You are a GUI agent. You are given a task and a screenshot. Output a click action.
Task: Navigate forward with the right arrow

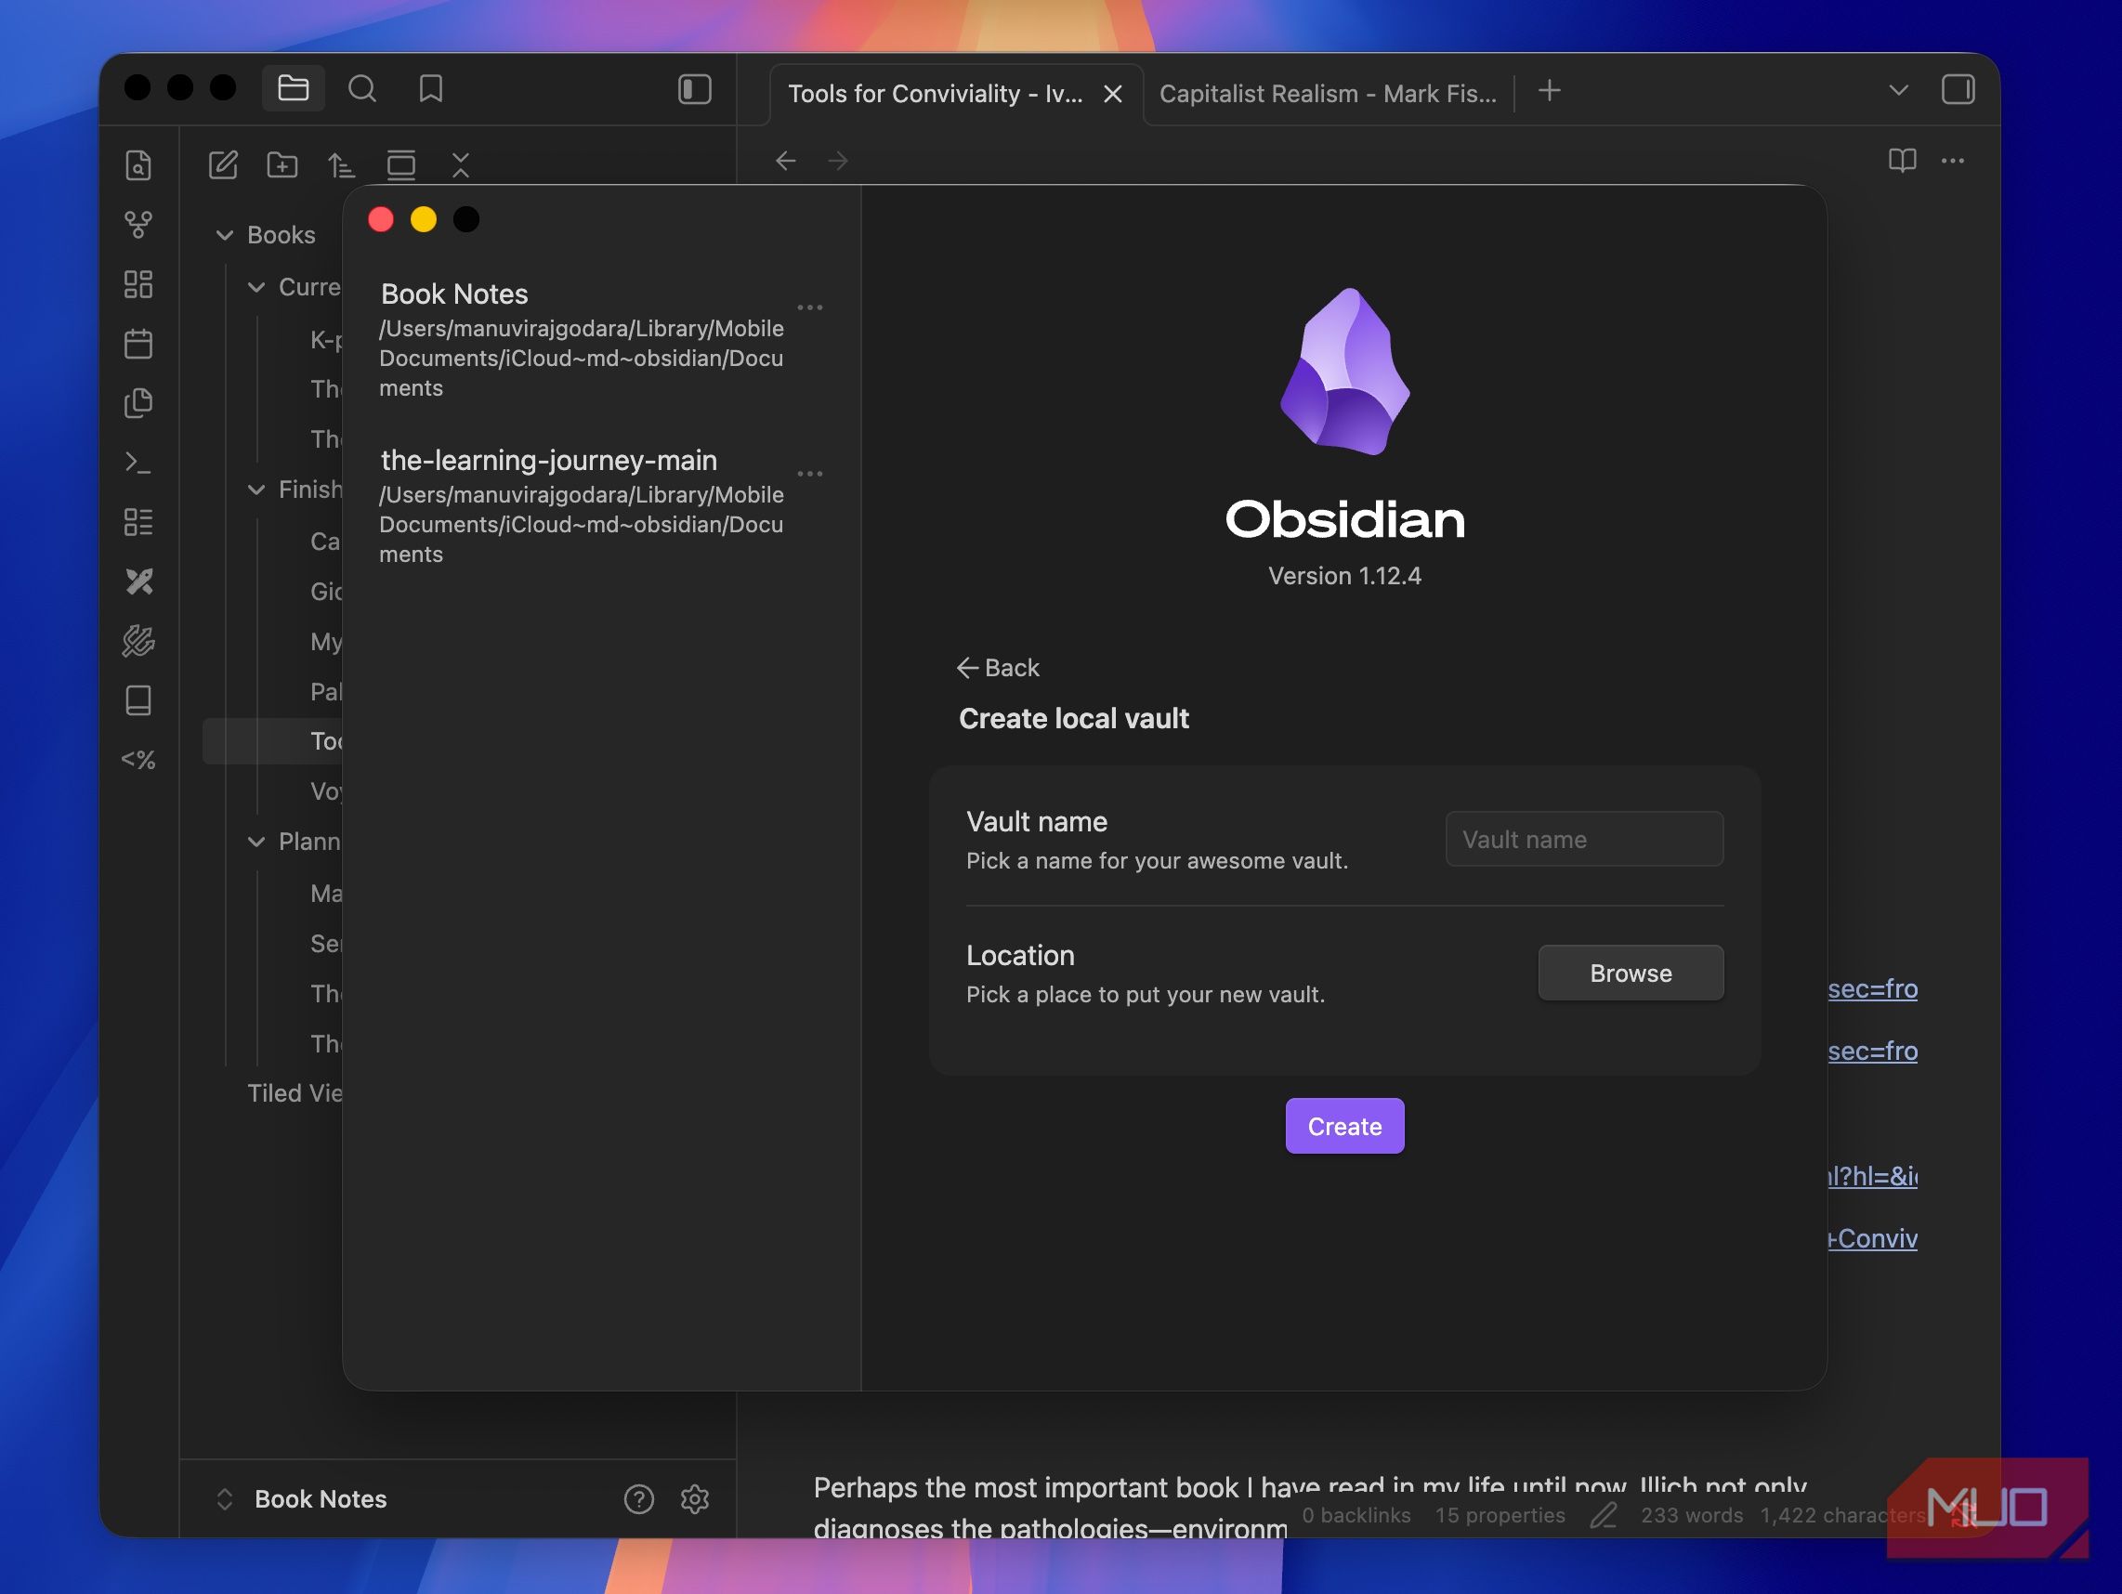coord(837,160)
